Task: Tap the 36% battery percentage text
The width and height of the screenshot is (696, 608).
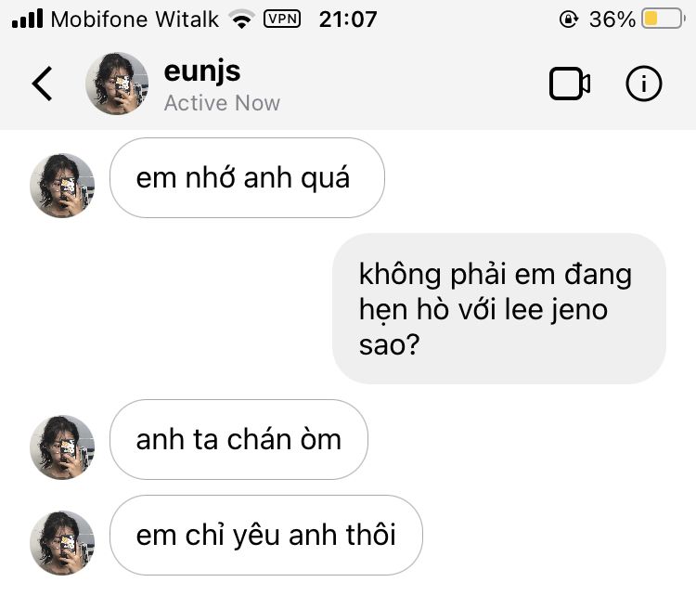Action: coord(612,19)
